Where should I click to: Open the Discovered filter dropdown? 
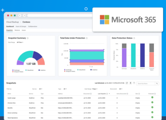[x=121, y=89]
